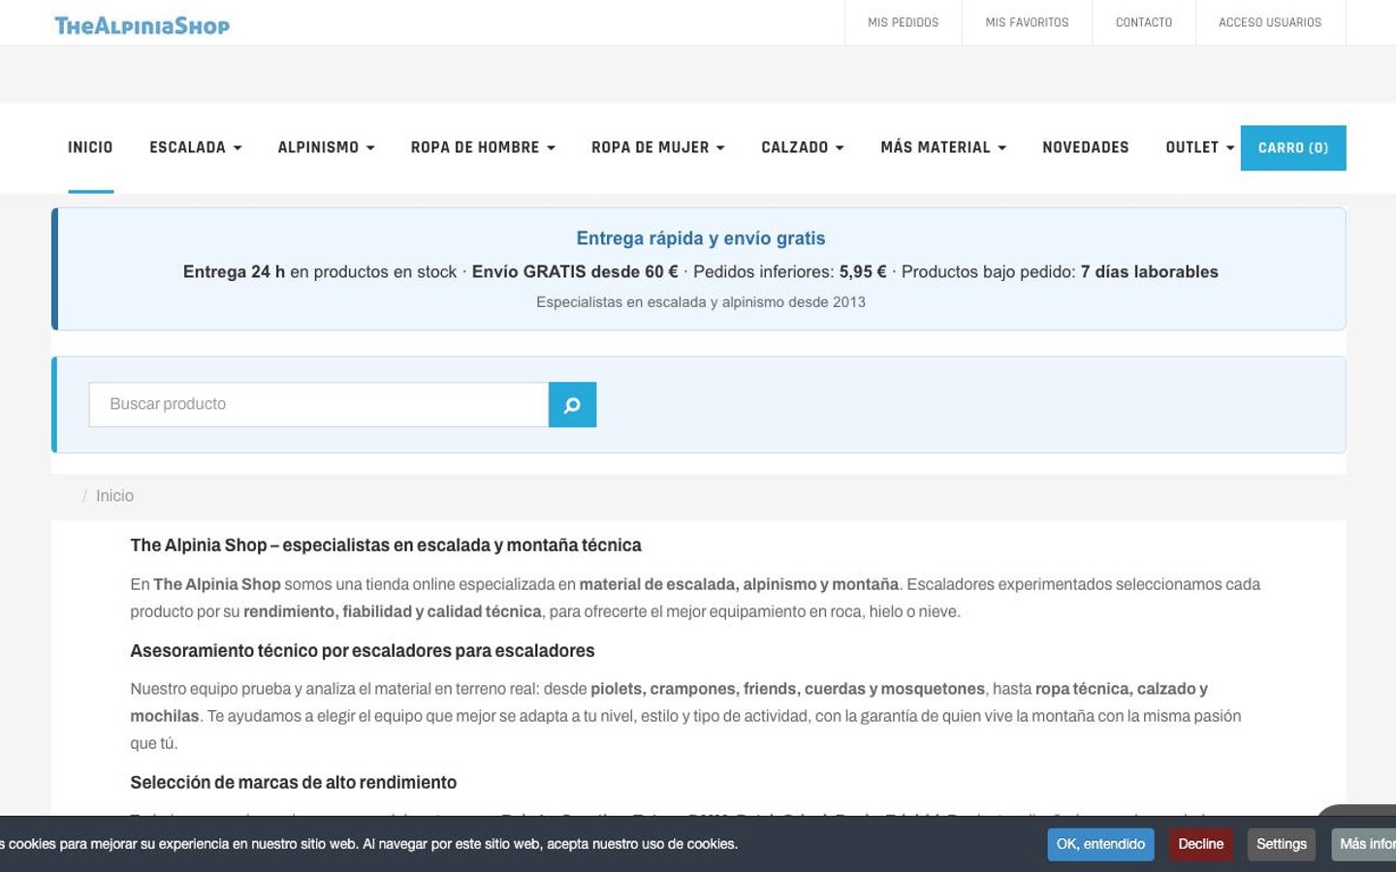Open Mis Favoritos link
The height and width of the screenshot is (872, 1396).
click(1027, 22)
